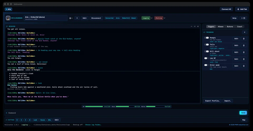The width and height of the screenshot is (253, 131).
Task: Click the Choose log folder… link
Action: click(93, 125)
